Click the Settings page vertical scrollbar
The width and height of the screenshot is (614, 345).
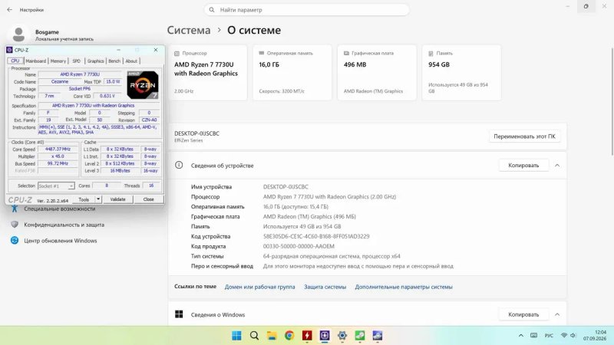(x=612, y=102)
